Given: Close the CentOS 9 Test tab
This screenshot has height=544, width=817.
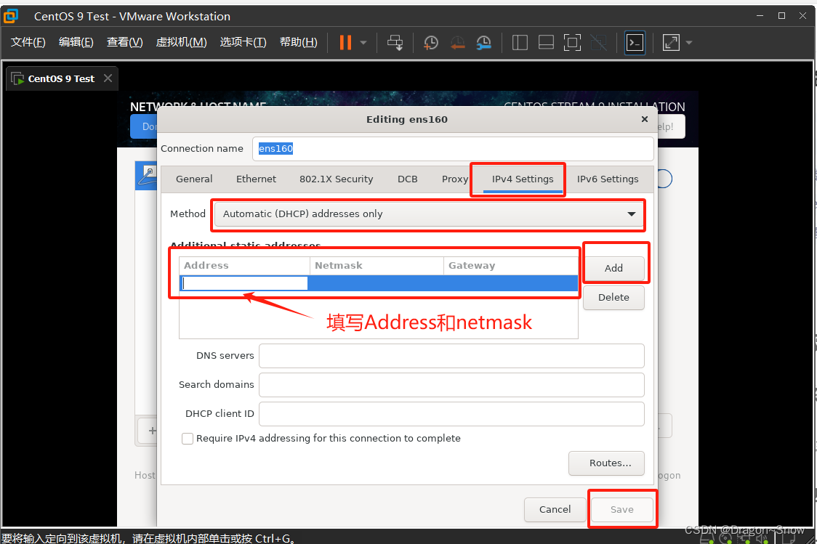Looking at the screenshot, I should coord(108,78).
